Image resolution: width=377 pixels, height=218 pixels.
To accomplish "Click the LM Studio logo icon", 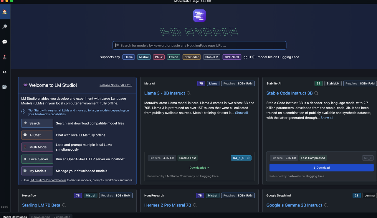I will click(x=199, y=16).
